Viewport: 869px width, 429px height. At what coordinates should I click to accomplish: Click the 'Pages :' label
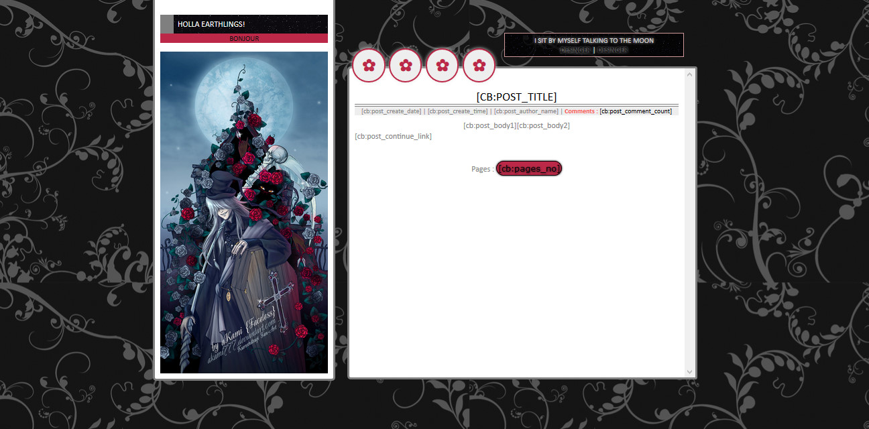(x=483, y=169)
